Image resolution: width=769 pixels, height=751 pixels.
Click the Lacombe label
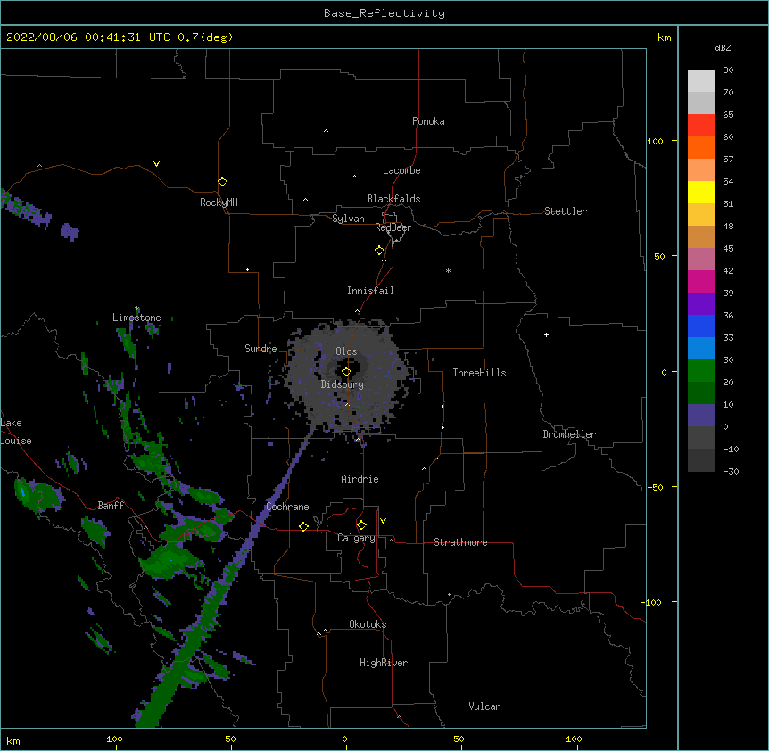tap(401, 170)
